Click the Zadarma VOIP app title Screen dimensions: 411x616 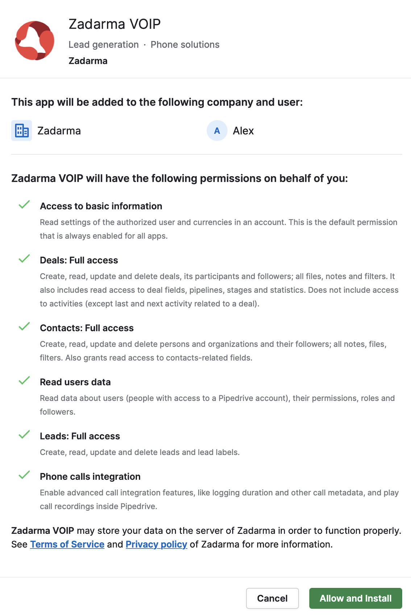(115, 24)
